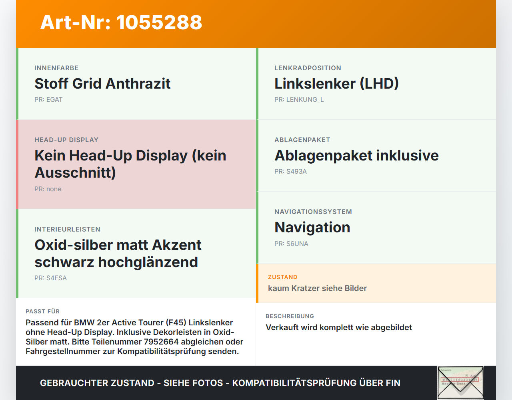Click the NAVIGATIONSSYSTEM label
Screen dimensions: 512x400
[x=313, y=212]
